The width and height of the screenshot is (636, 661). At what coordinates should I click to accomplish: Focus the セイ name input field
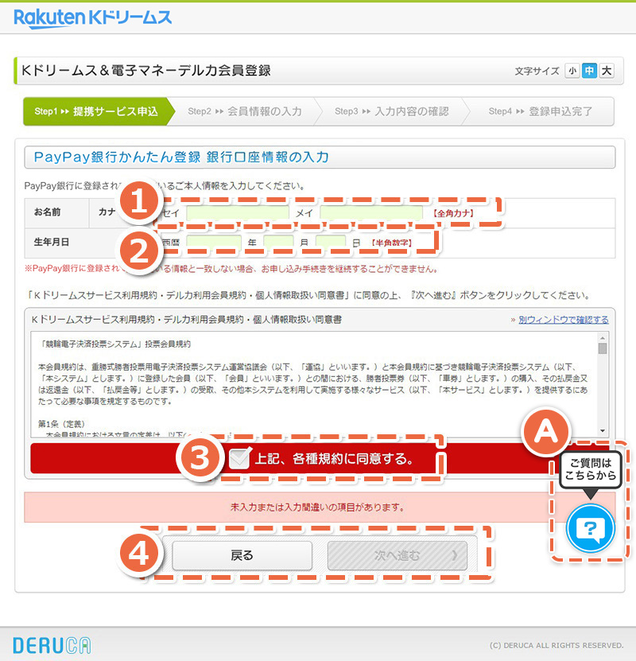[238, 213]
